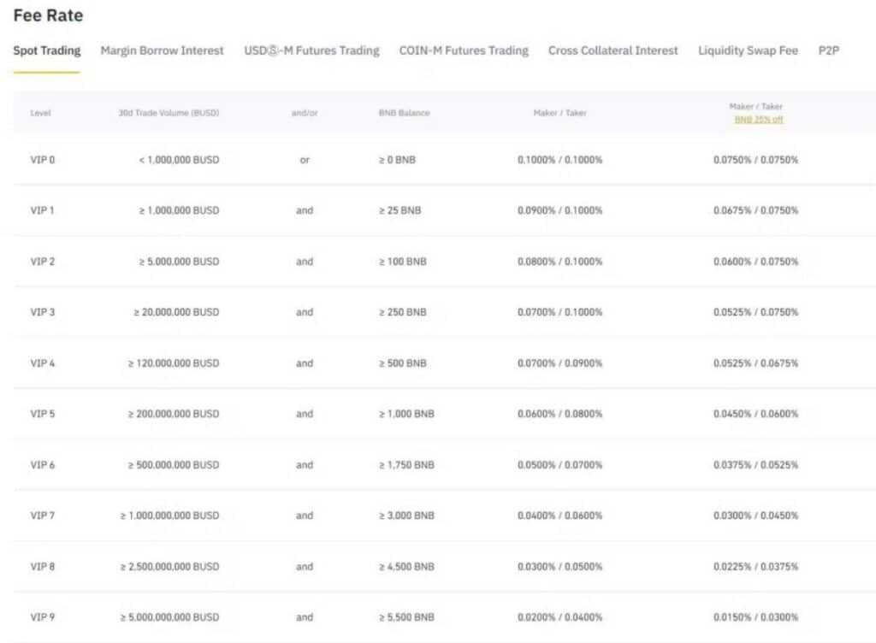Click the VIP 9 maker/taker rate

[561, 616]
